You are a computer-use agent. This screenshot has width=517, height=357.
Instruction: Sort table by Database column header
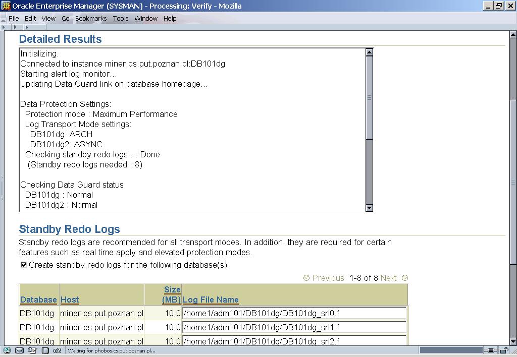click(x=38, y=300)
